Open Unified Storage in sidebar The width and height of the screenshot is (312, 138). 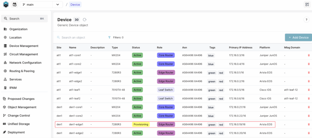[19, 124]
